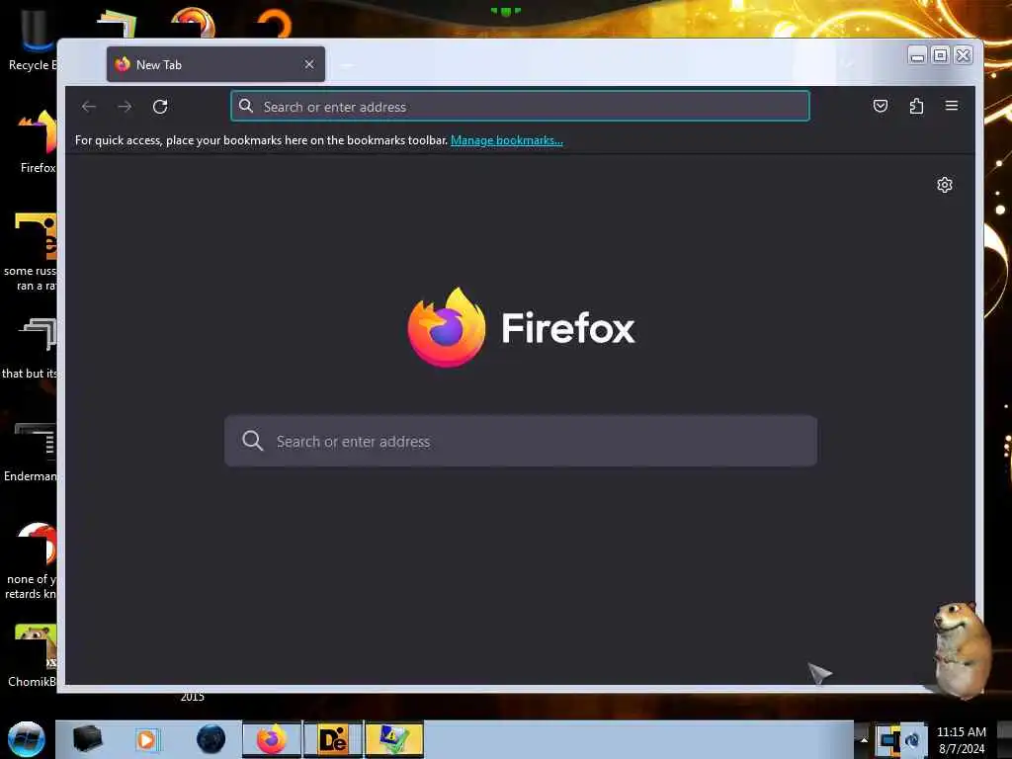Open the Windows Start orb
The height and width of the screenshot is (759, 1012).
[x=26, y=739]
